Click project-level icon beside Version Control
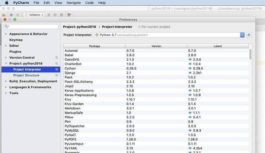This screenshot has width=265, height=153. (x=57, y=57)
